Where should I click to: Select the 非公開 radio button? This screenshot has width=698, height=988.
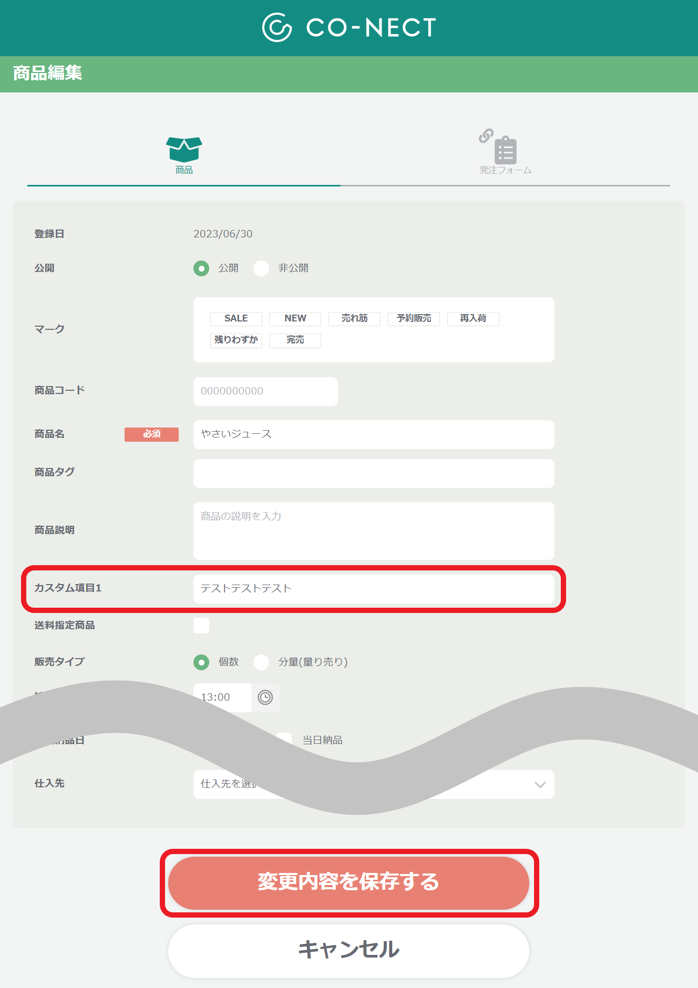click(261, 268)
